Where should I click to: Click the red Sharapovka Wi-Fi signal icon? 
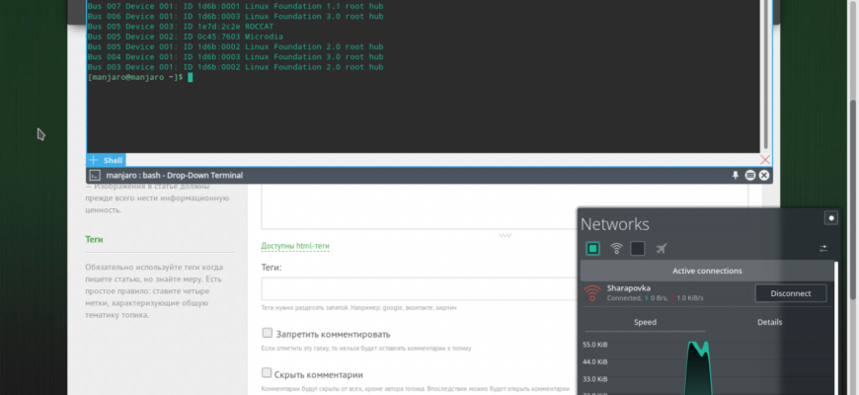[x=592, y=293]
